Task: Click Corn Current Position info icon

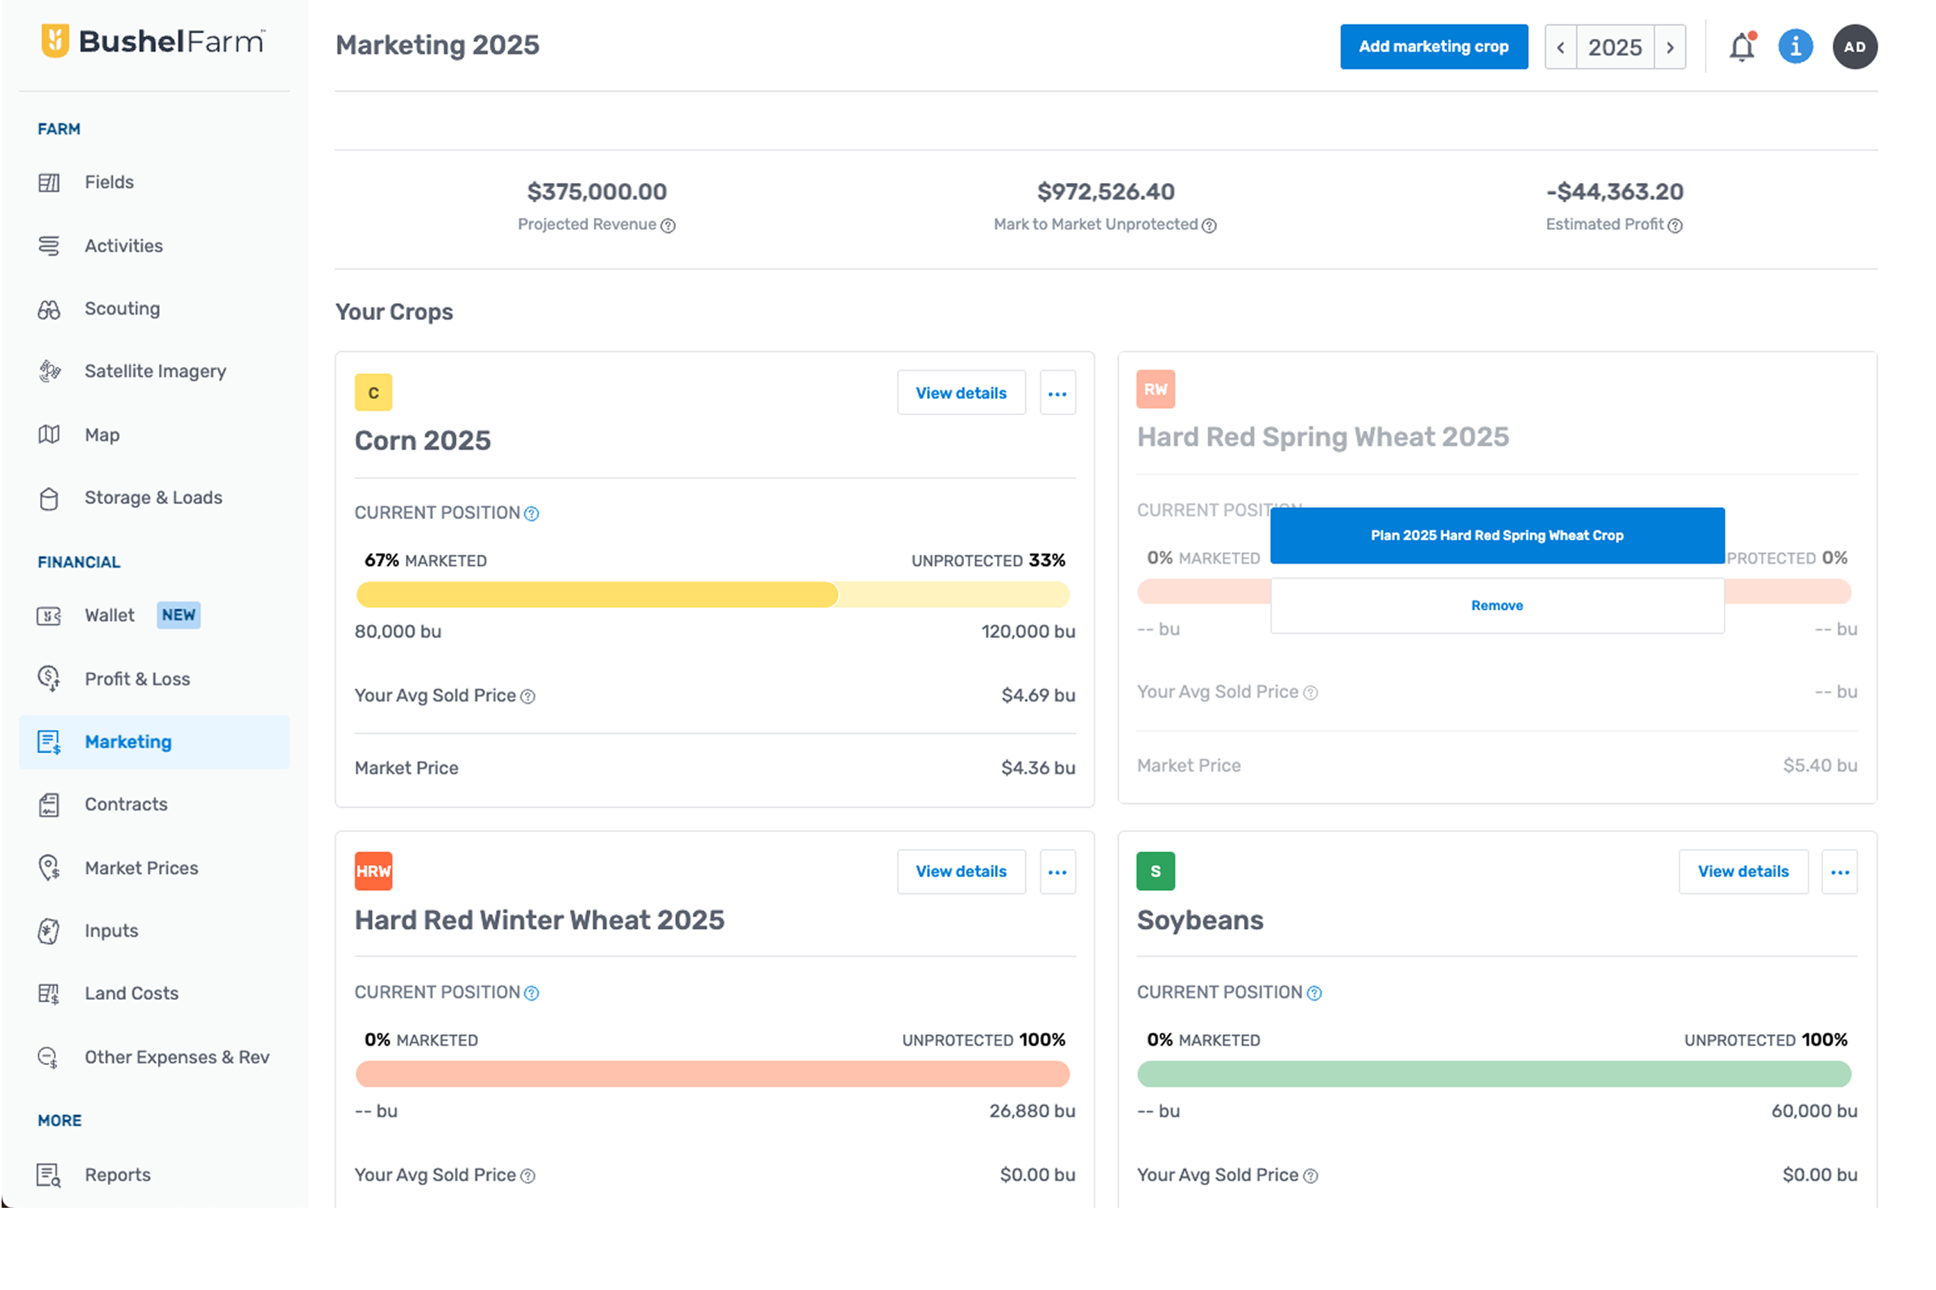Action: coord(532,514)
